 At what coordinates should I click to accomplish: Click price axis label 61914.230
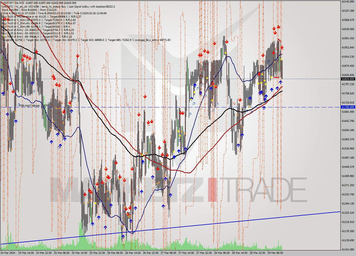point(348,56)
